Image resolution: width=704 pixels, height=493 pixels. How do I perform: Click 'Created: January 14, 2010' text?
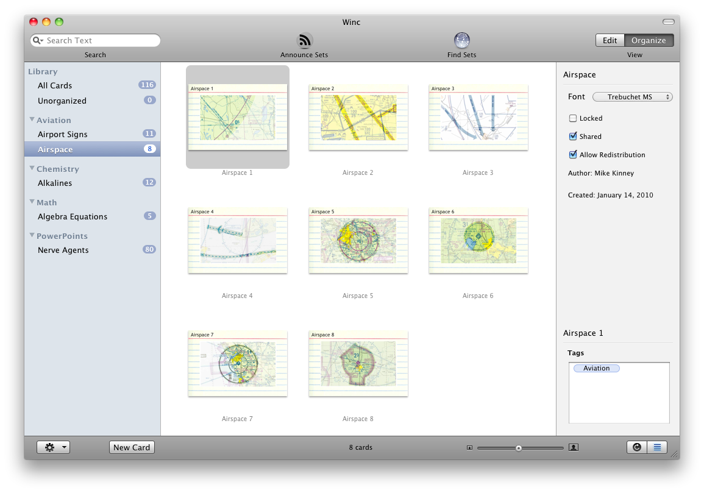click(x=610, y=196)
